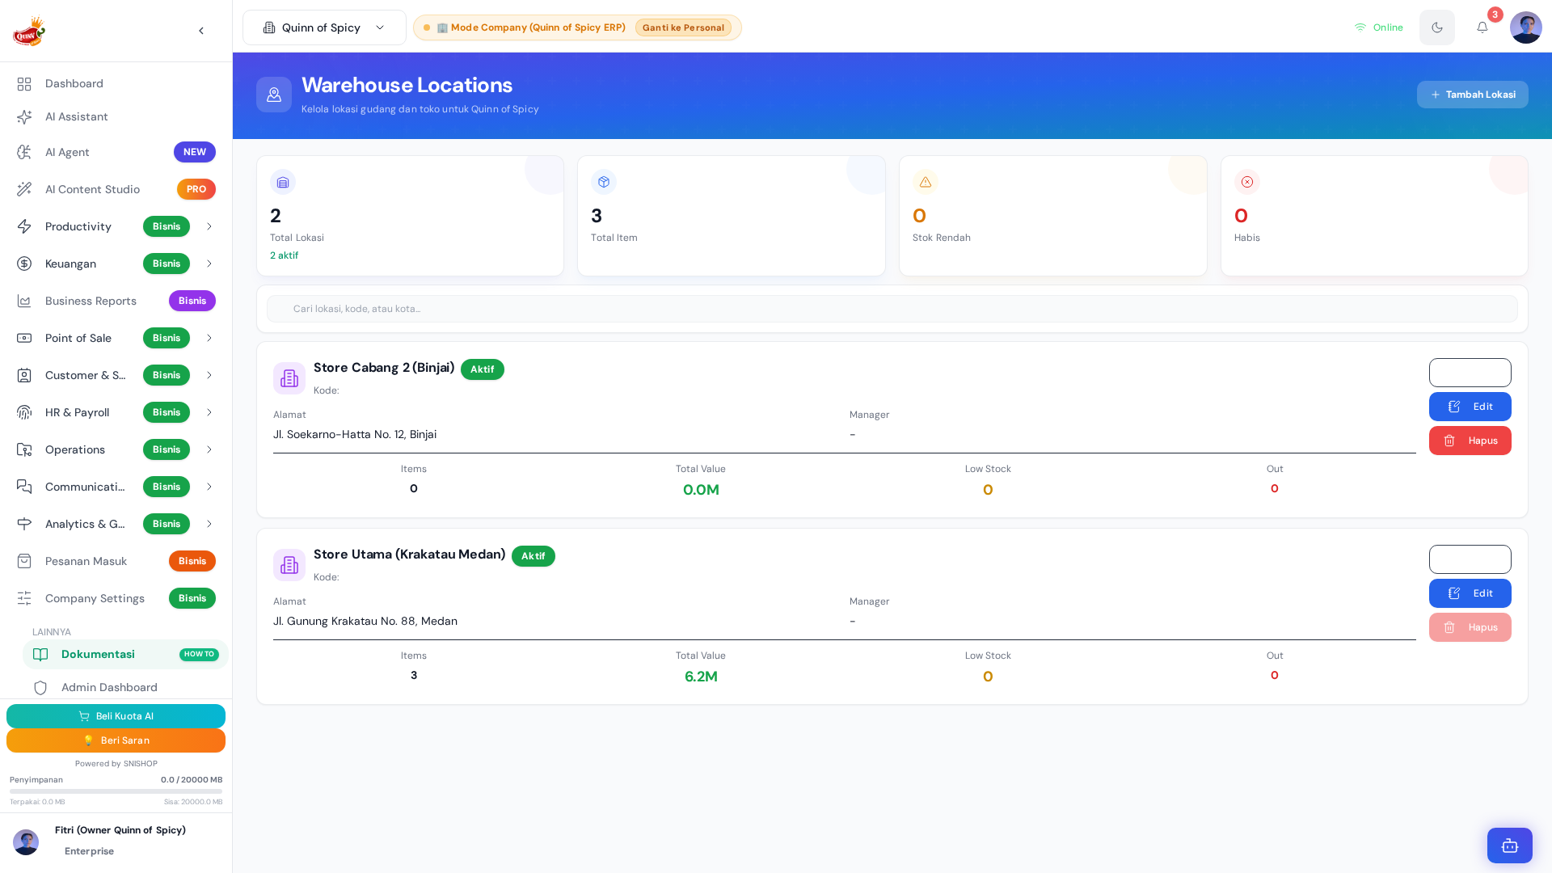Image resolution: width=1552 pixels, height=873 pixels.
Task: Open AI Agent menu item
Action: 116,152
